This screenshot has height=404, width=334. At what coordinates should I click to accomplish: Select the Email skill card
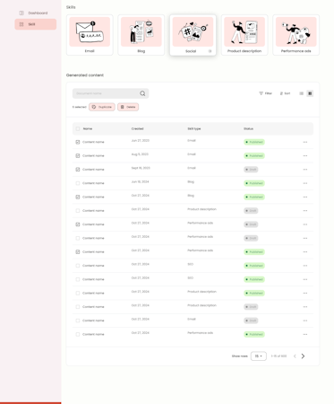click(x=90, y=35)
